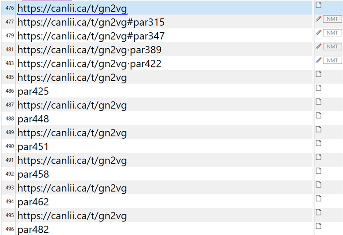Click segment number 490
Image resolution: width=343 pixels, height=235 pixels.
(10, 146)
